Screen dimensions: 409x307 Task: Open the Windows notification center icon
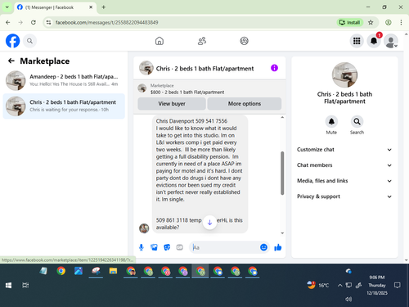[398, 286]
